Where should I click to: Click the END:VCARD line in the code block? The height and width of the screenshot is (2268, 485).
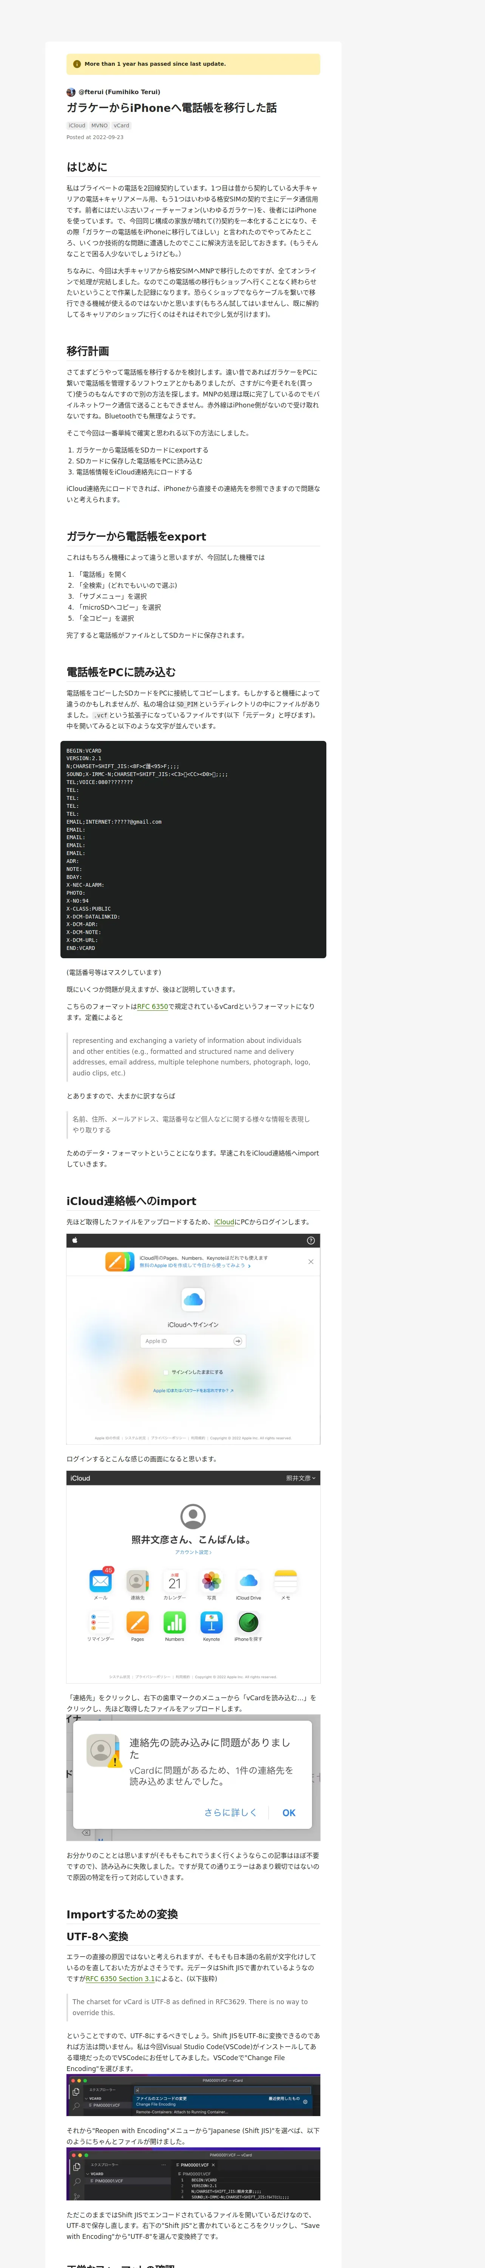click(x=81, y=948)
